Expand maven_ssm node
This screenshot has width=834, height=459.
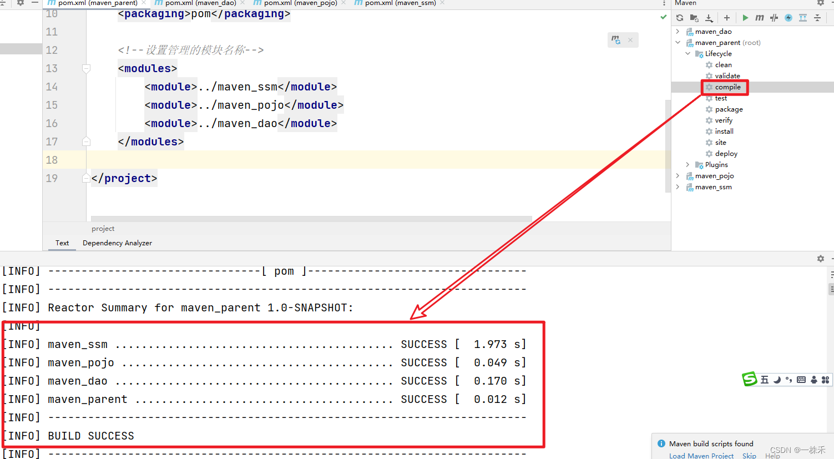(678, 187)
